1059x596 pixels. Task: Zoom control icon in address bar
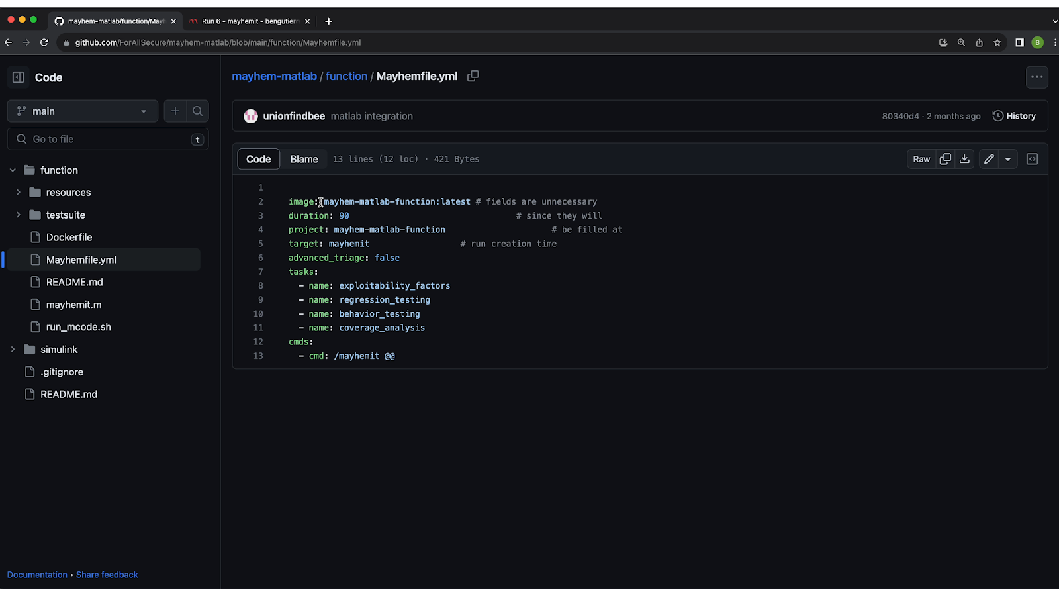[961, 42]
